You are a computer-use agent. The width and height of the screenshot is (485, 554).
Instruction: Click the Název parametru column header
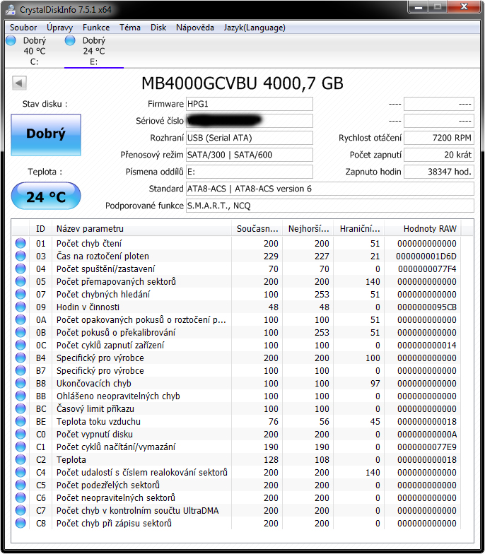pos(141,229)
